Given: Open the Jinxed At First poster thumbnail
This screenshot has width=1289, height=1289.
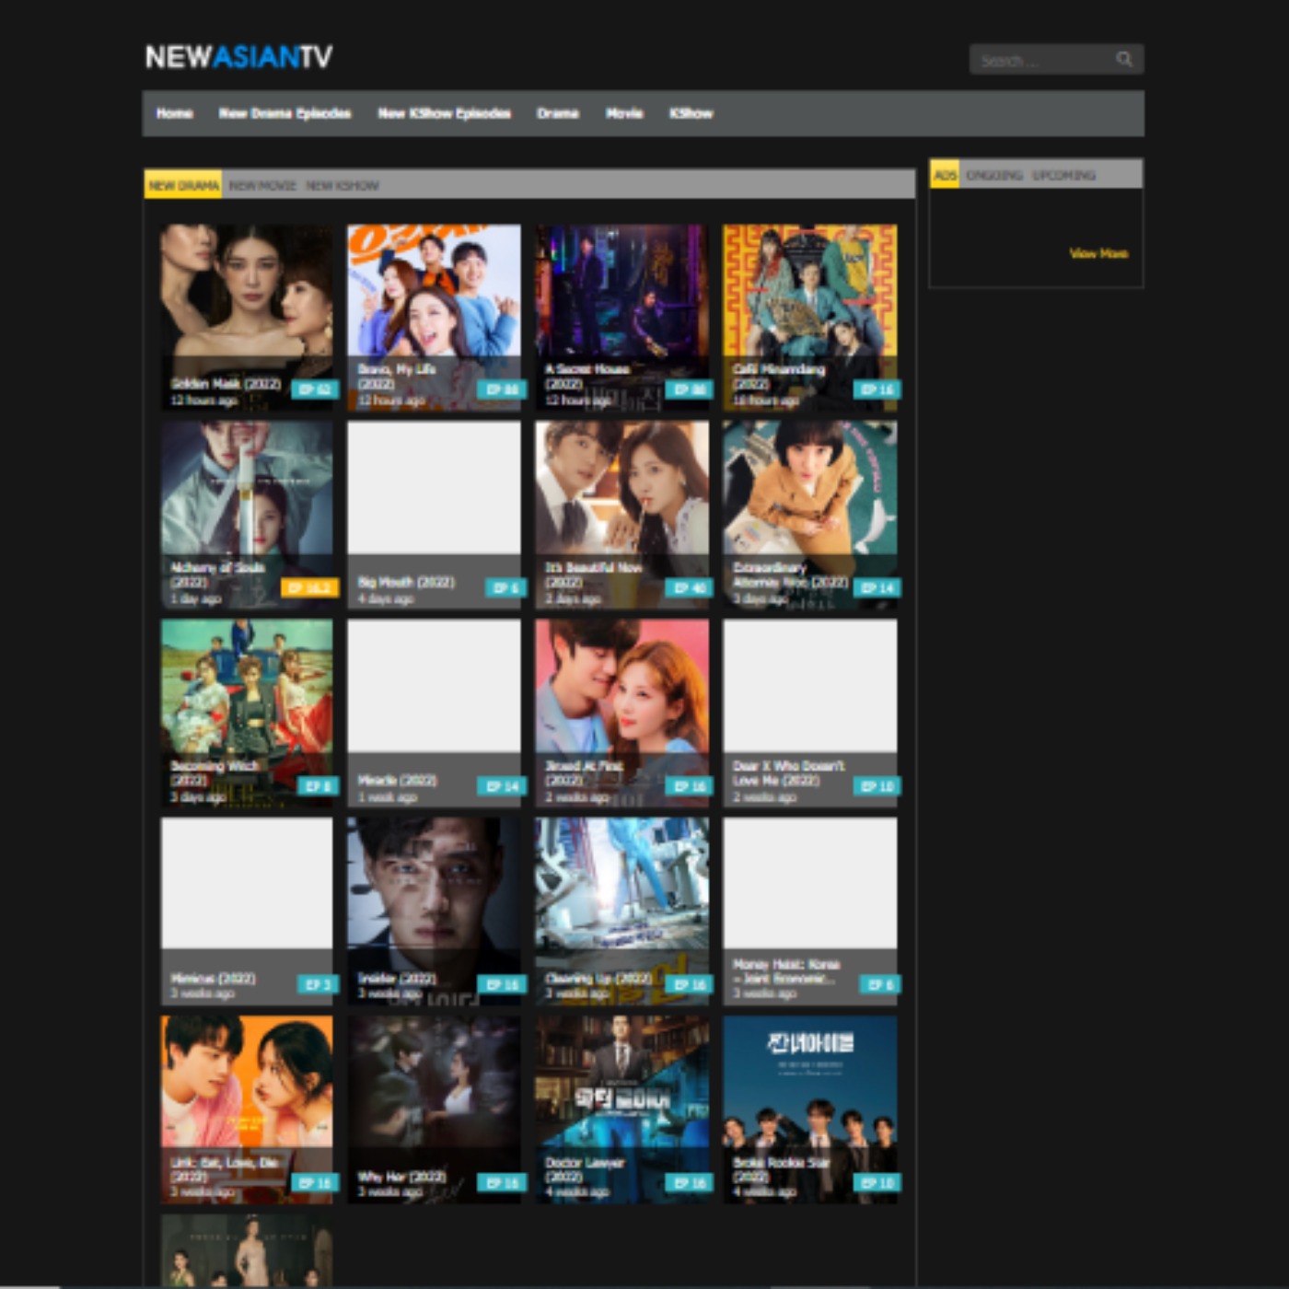Looking at the screenshot, I should 622,713.
